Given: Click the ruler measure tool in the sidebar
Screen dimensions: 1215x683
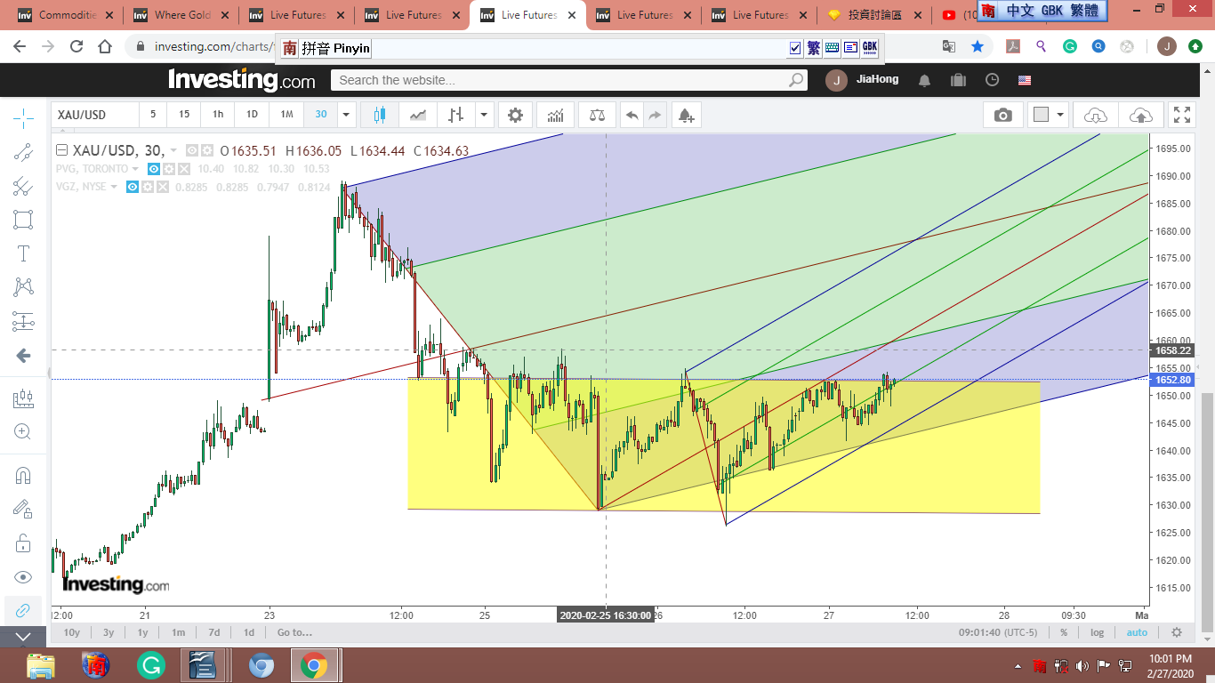Looking at the screenshot, I should click(23, 399).
